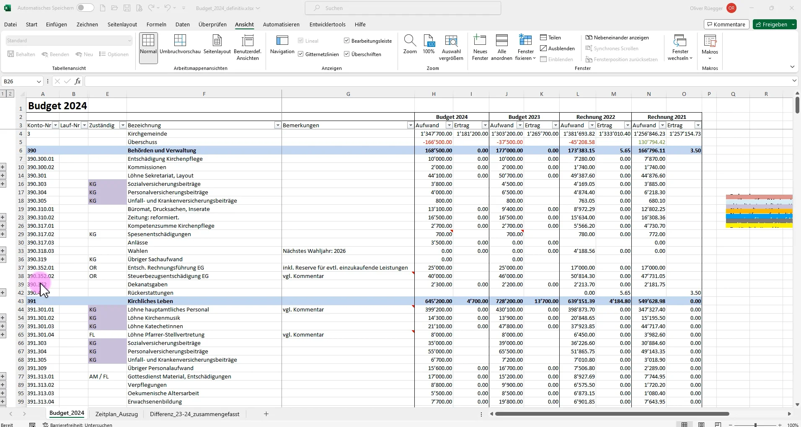Image resolution: width=801 pixels, height=427 pixels.
Task: Click the Freigeben share button
Action: tap(775, 24)
